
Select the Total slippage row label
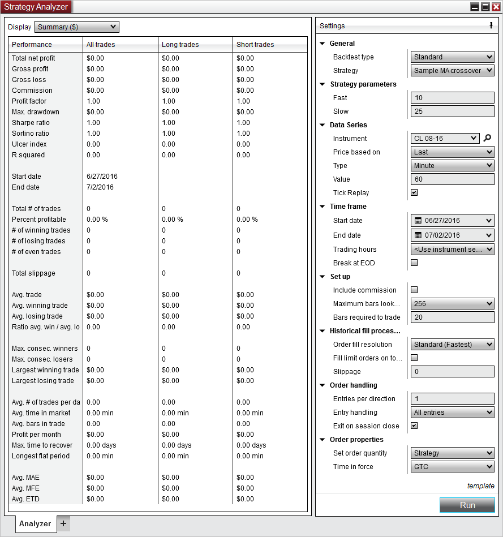click(x=33, y=273)
